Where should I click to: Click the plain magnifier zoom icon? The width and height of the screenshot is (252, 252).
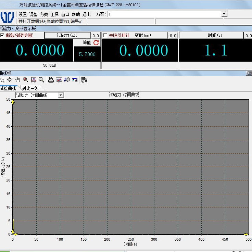pos(41,80)
